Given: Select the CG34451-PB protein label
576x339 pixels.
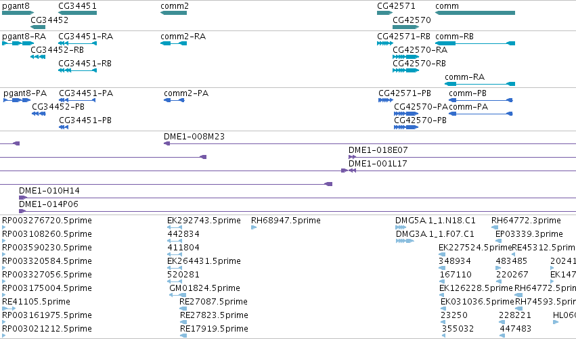Looking at the screenshot, I should [x=85, y=120].
